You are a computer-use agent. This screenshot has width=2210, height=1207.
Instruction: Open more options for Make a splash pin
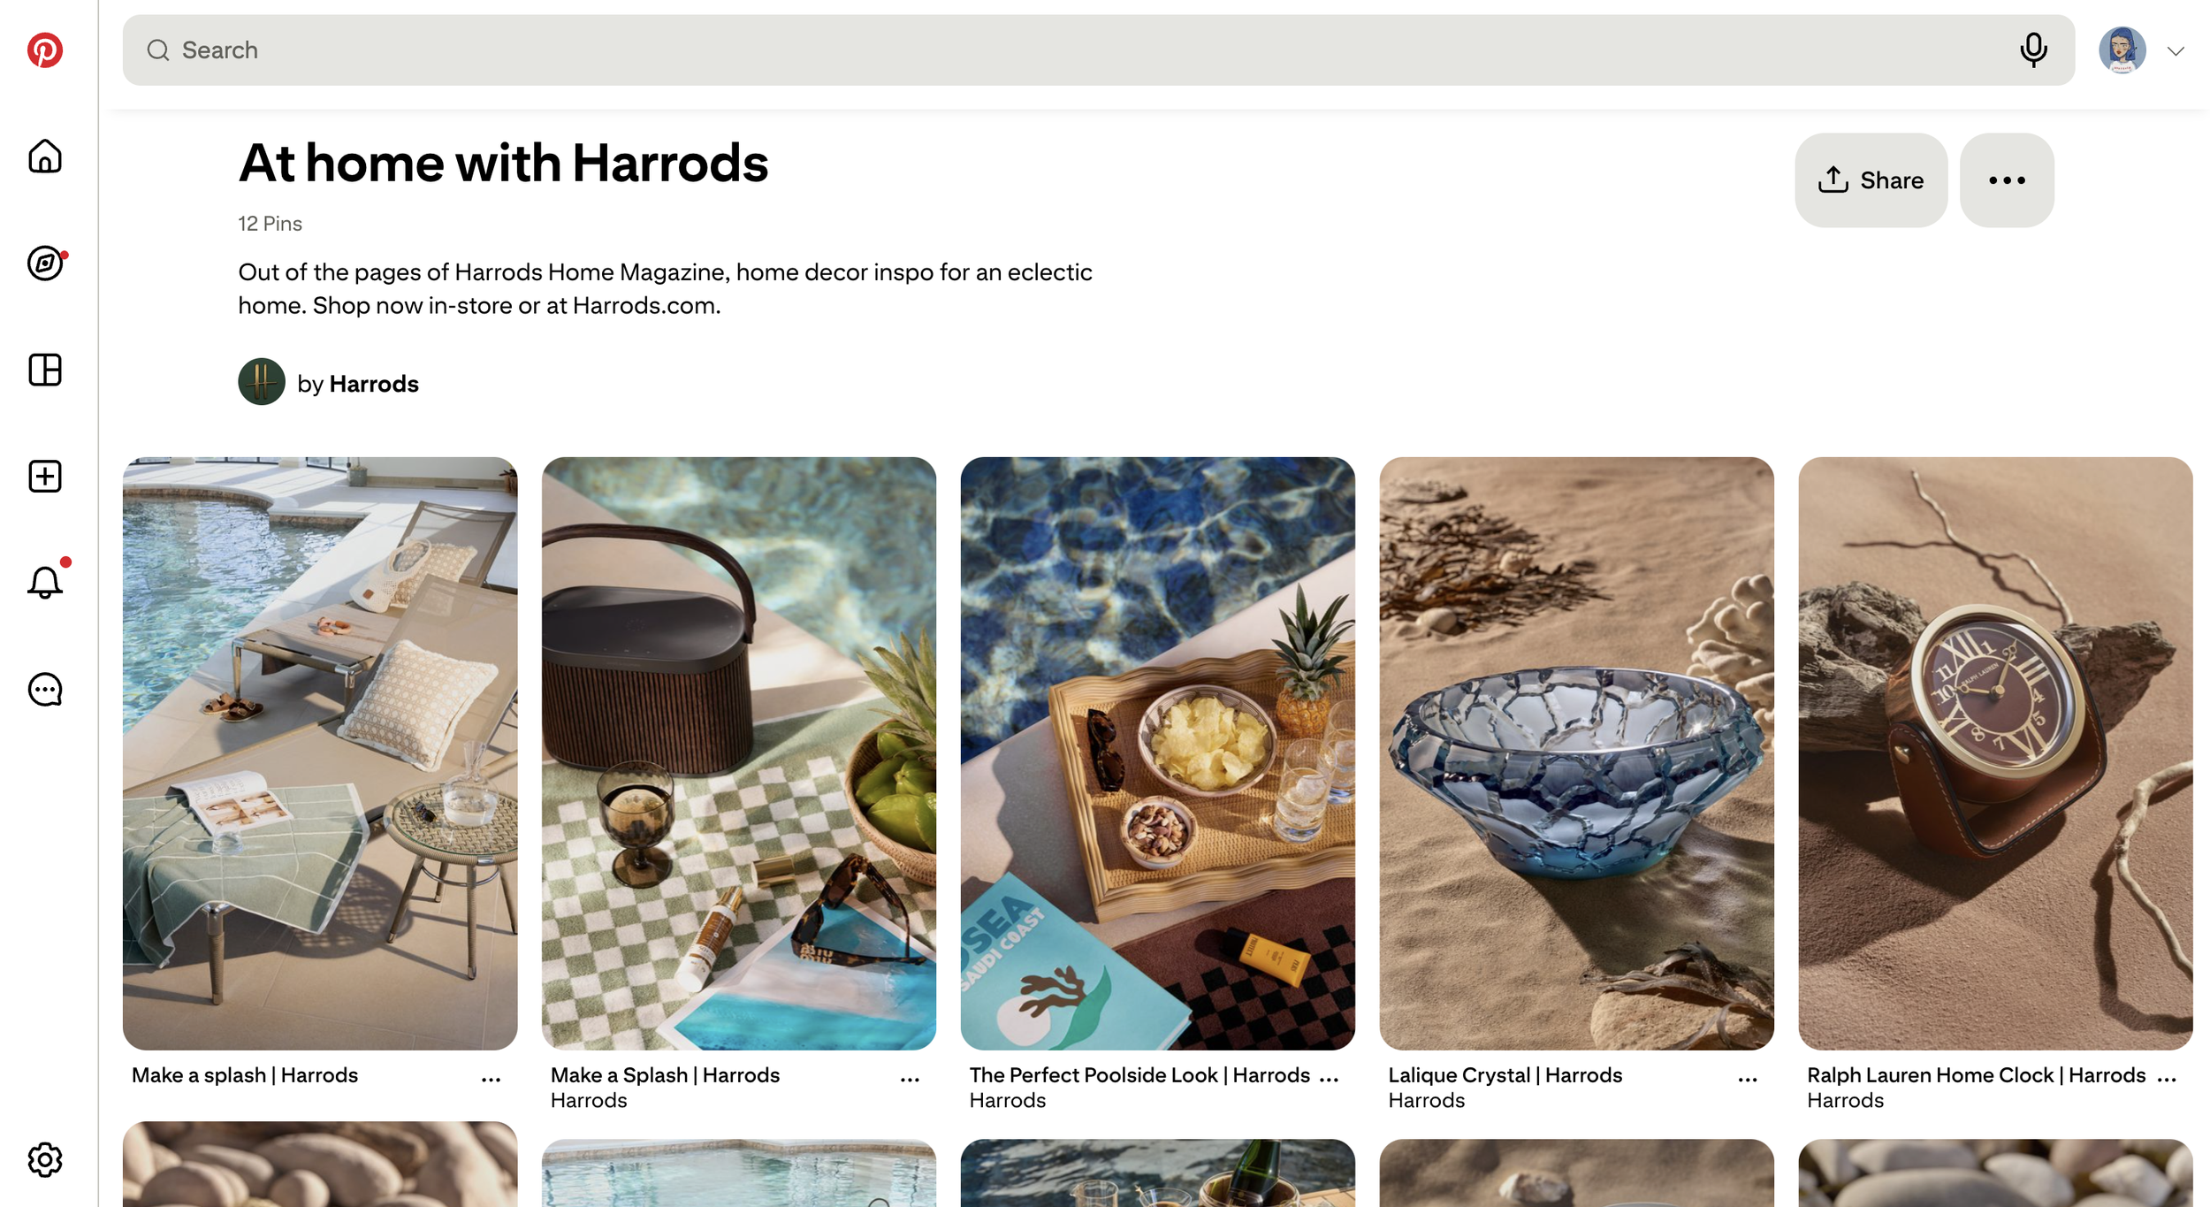pos(491,1079)
